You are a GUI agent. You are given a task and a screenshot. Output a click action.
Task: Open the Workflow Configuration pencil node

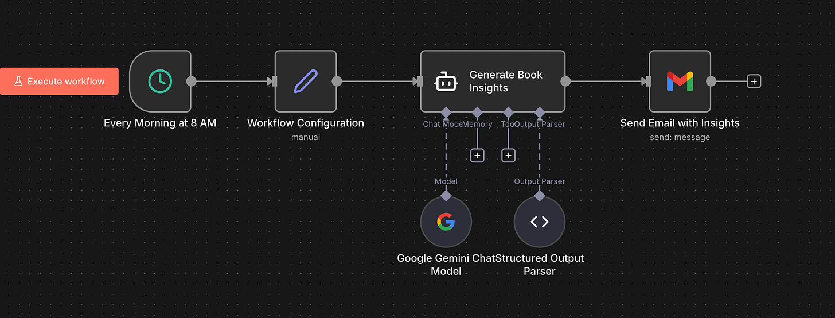[x=306, y=82]
